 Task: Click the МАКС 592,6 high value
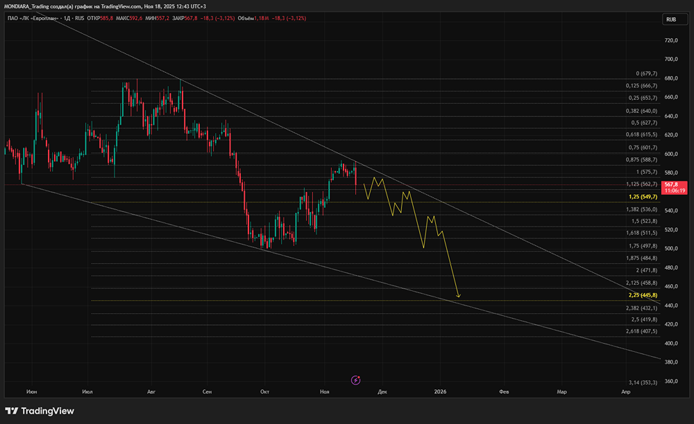[x=129, y=18]
